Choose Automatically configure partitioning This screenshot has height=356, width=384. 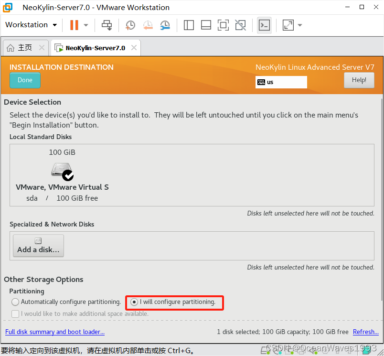tap(66, 302)
